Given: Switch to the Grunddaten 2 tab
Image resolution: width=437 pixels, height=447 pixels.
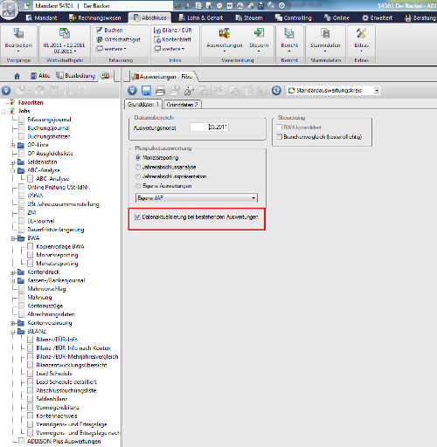Looking at the screenshot, I should (183, 105).
